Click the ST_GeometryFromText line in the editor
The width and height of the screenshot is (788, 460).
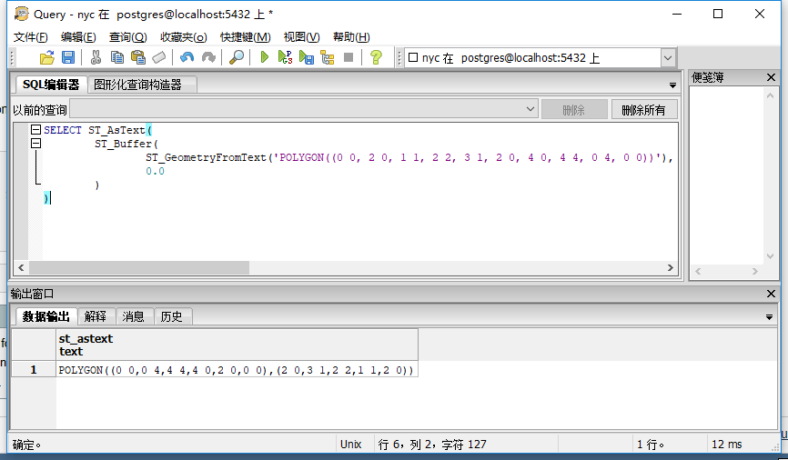[409, 157]
